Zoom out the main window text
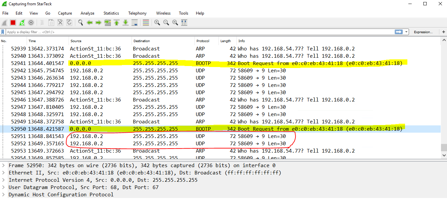 [x=166, y=23]
